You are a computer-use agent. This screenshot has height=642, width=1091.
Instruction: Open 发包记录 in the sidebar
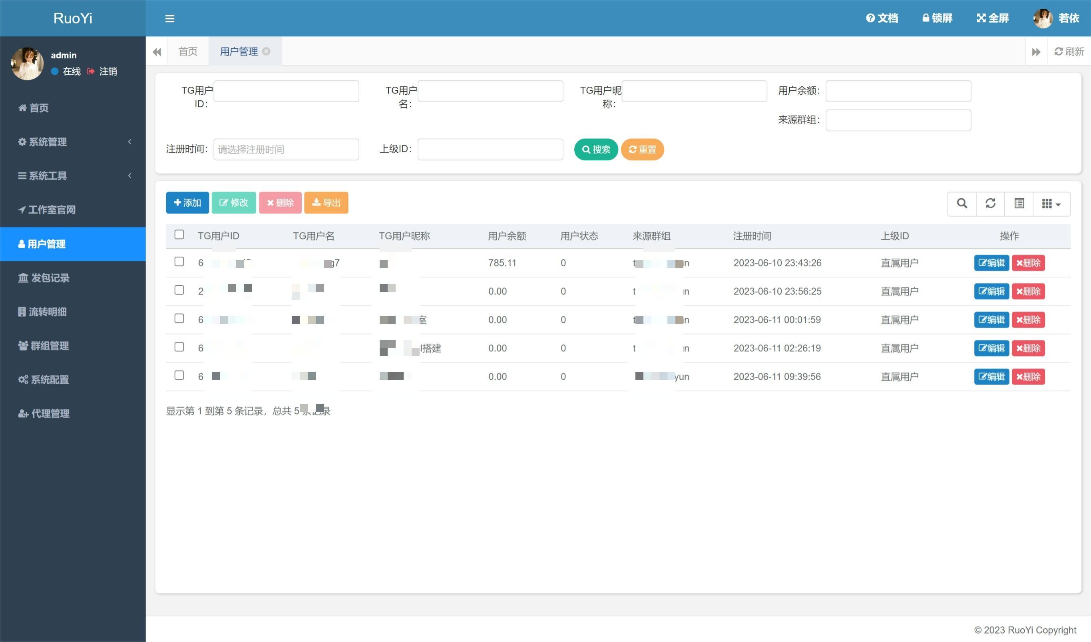click(x=50, y=278)
